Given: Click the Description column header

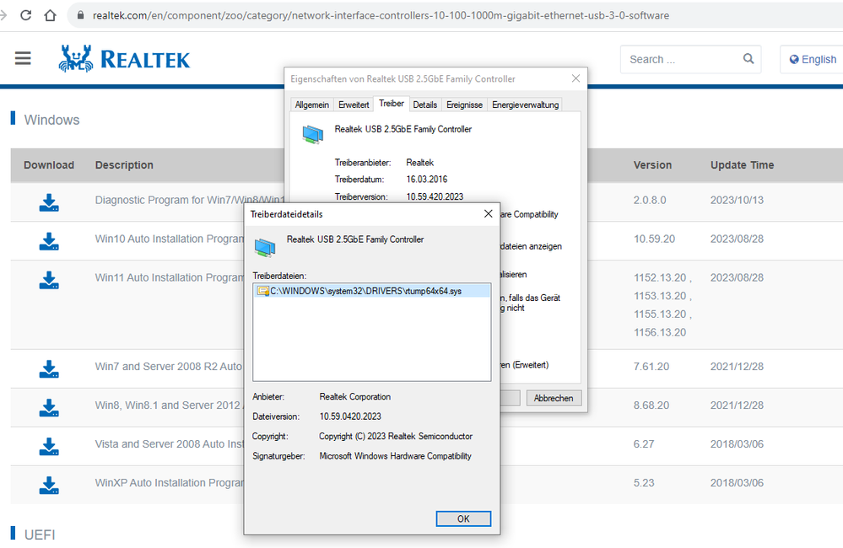Looking at the screenshot, I should [124, 165].
